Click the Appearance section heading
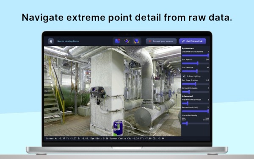Image resolution: width=254 pixels, height=159 pixels. [x=188, y=48]
